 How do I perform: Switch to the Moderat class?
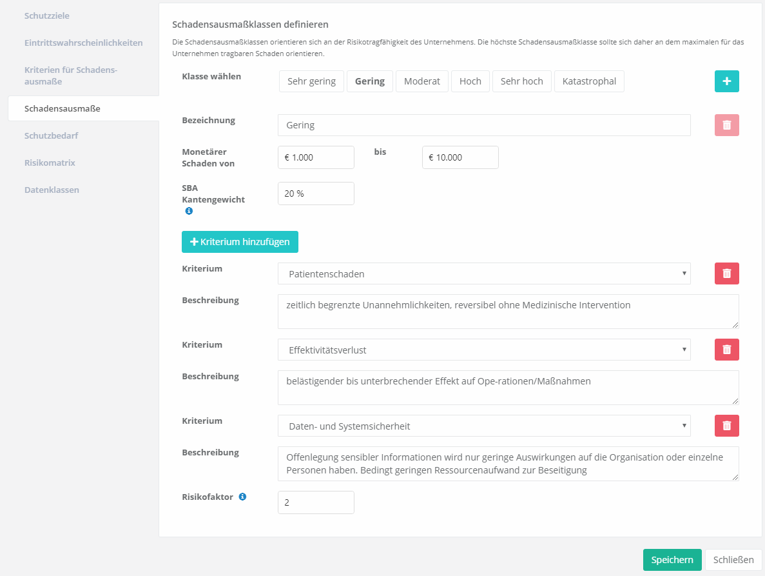(x=421, y=81)
